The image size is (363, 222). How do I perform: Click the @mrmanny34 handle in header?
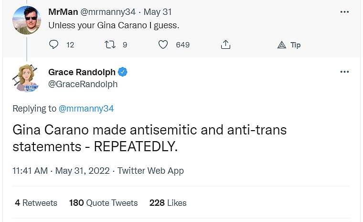pos(109,12)
